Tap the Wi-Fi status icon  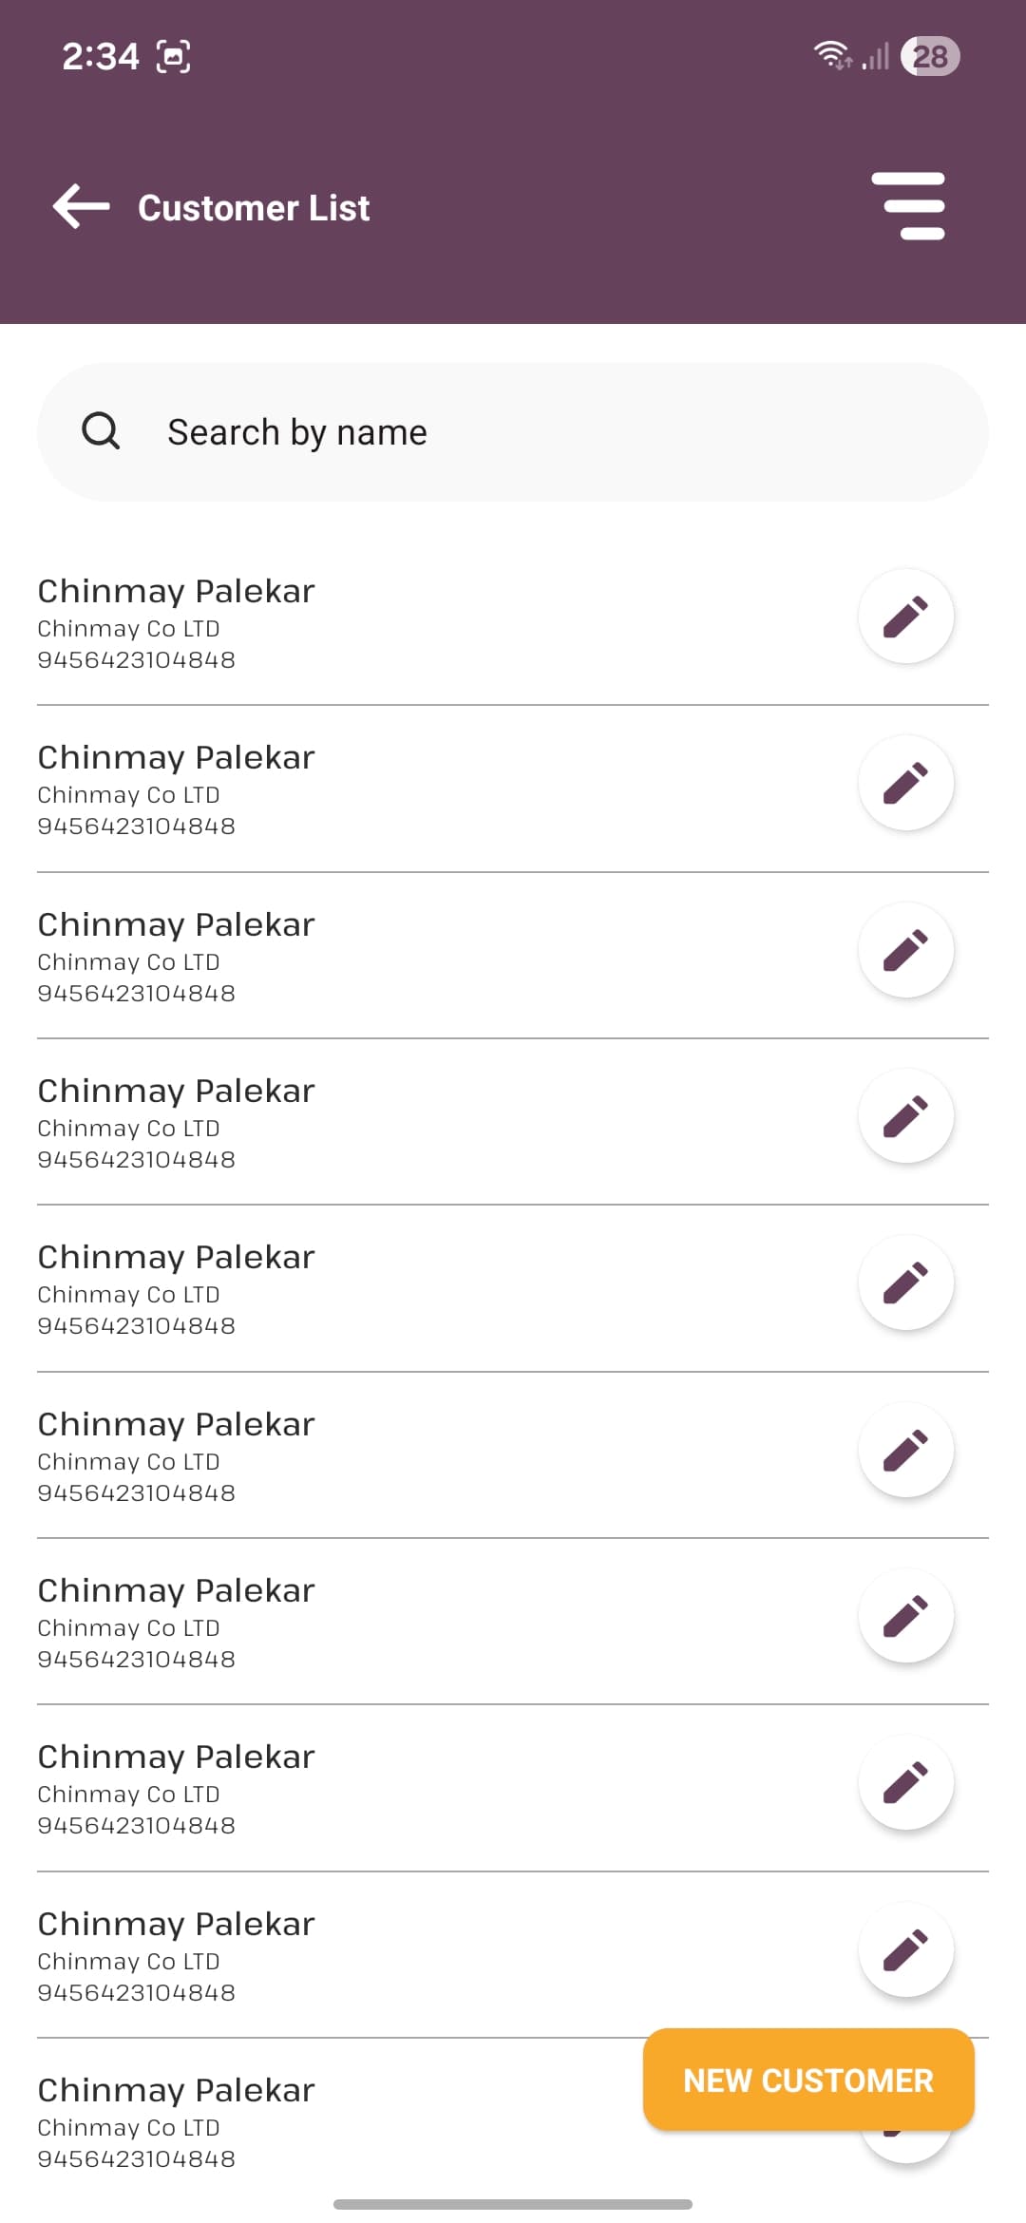(x=831, y=56)
